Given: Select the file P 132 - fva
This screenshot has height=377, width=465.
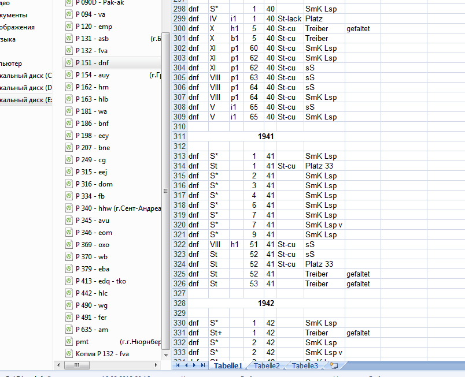Looking at the screenshot, I should (x=91, y=51).
